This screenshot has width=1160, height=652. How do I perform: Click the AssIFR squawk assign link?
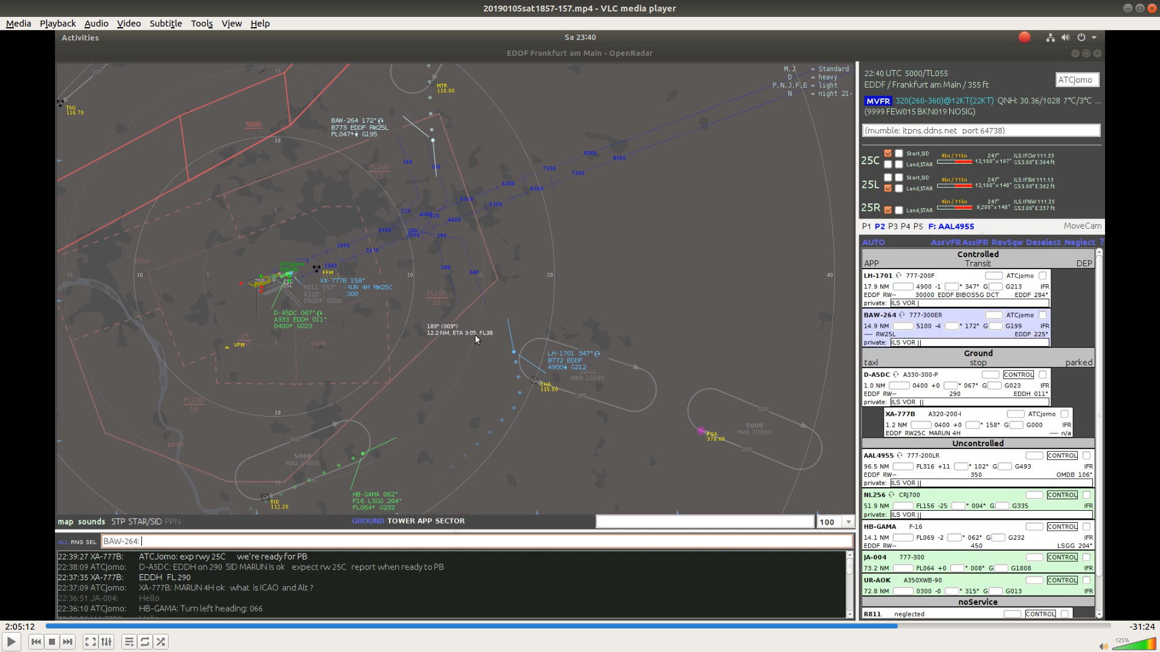point(976,242)
